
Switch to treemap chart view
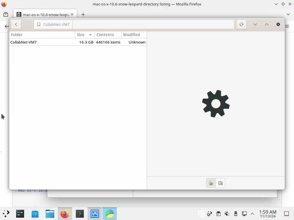220,183
